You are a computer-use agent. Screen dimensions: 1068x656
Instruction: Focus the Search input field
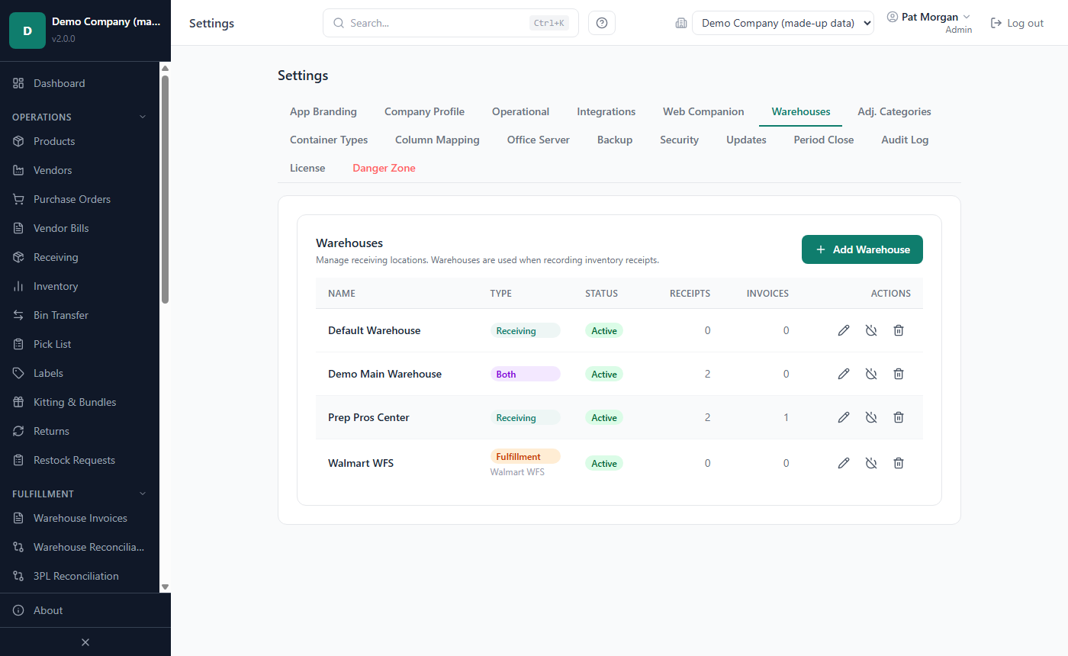tap(450, 23)
